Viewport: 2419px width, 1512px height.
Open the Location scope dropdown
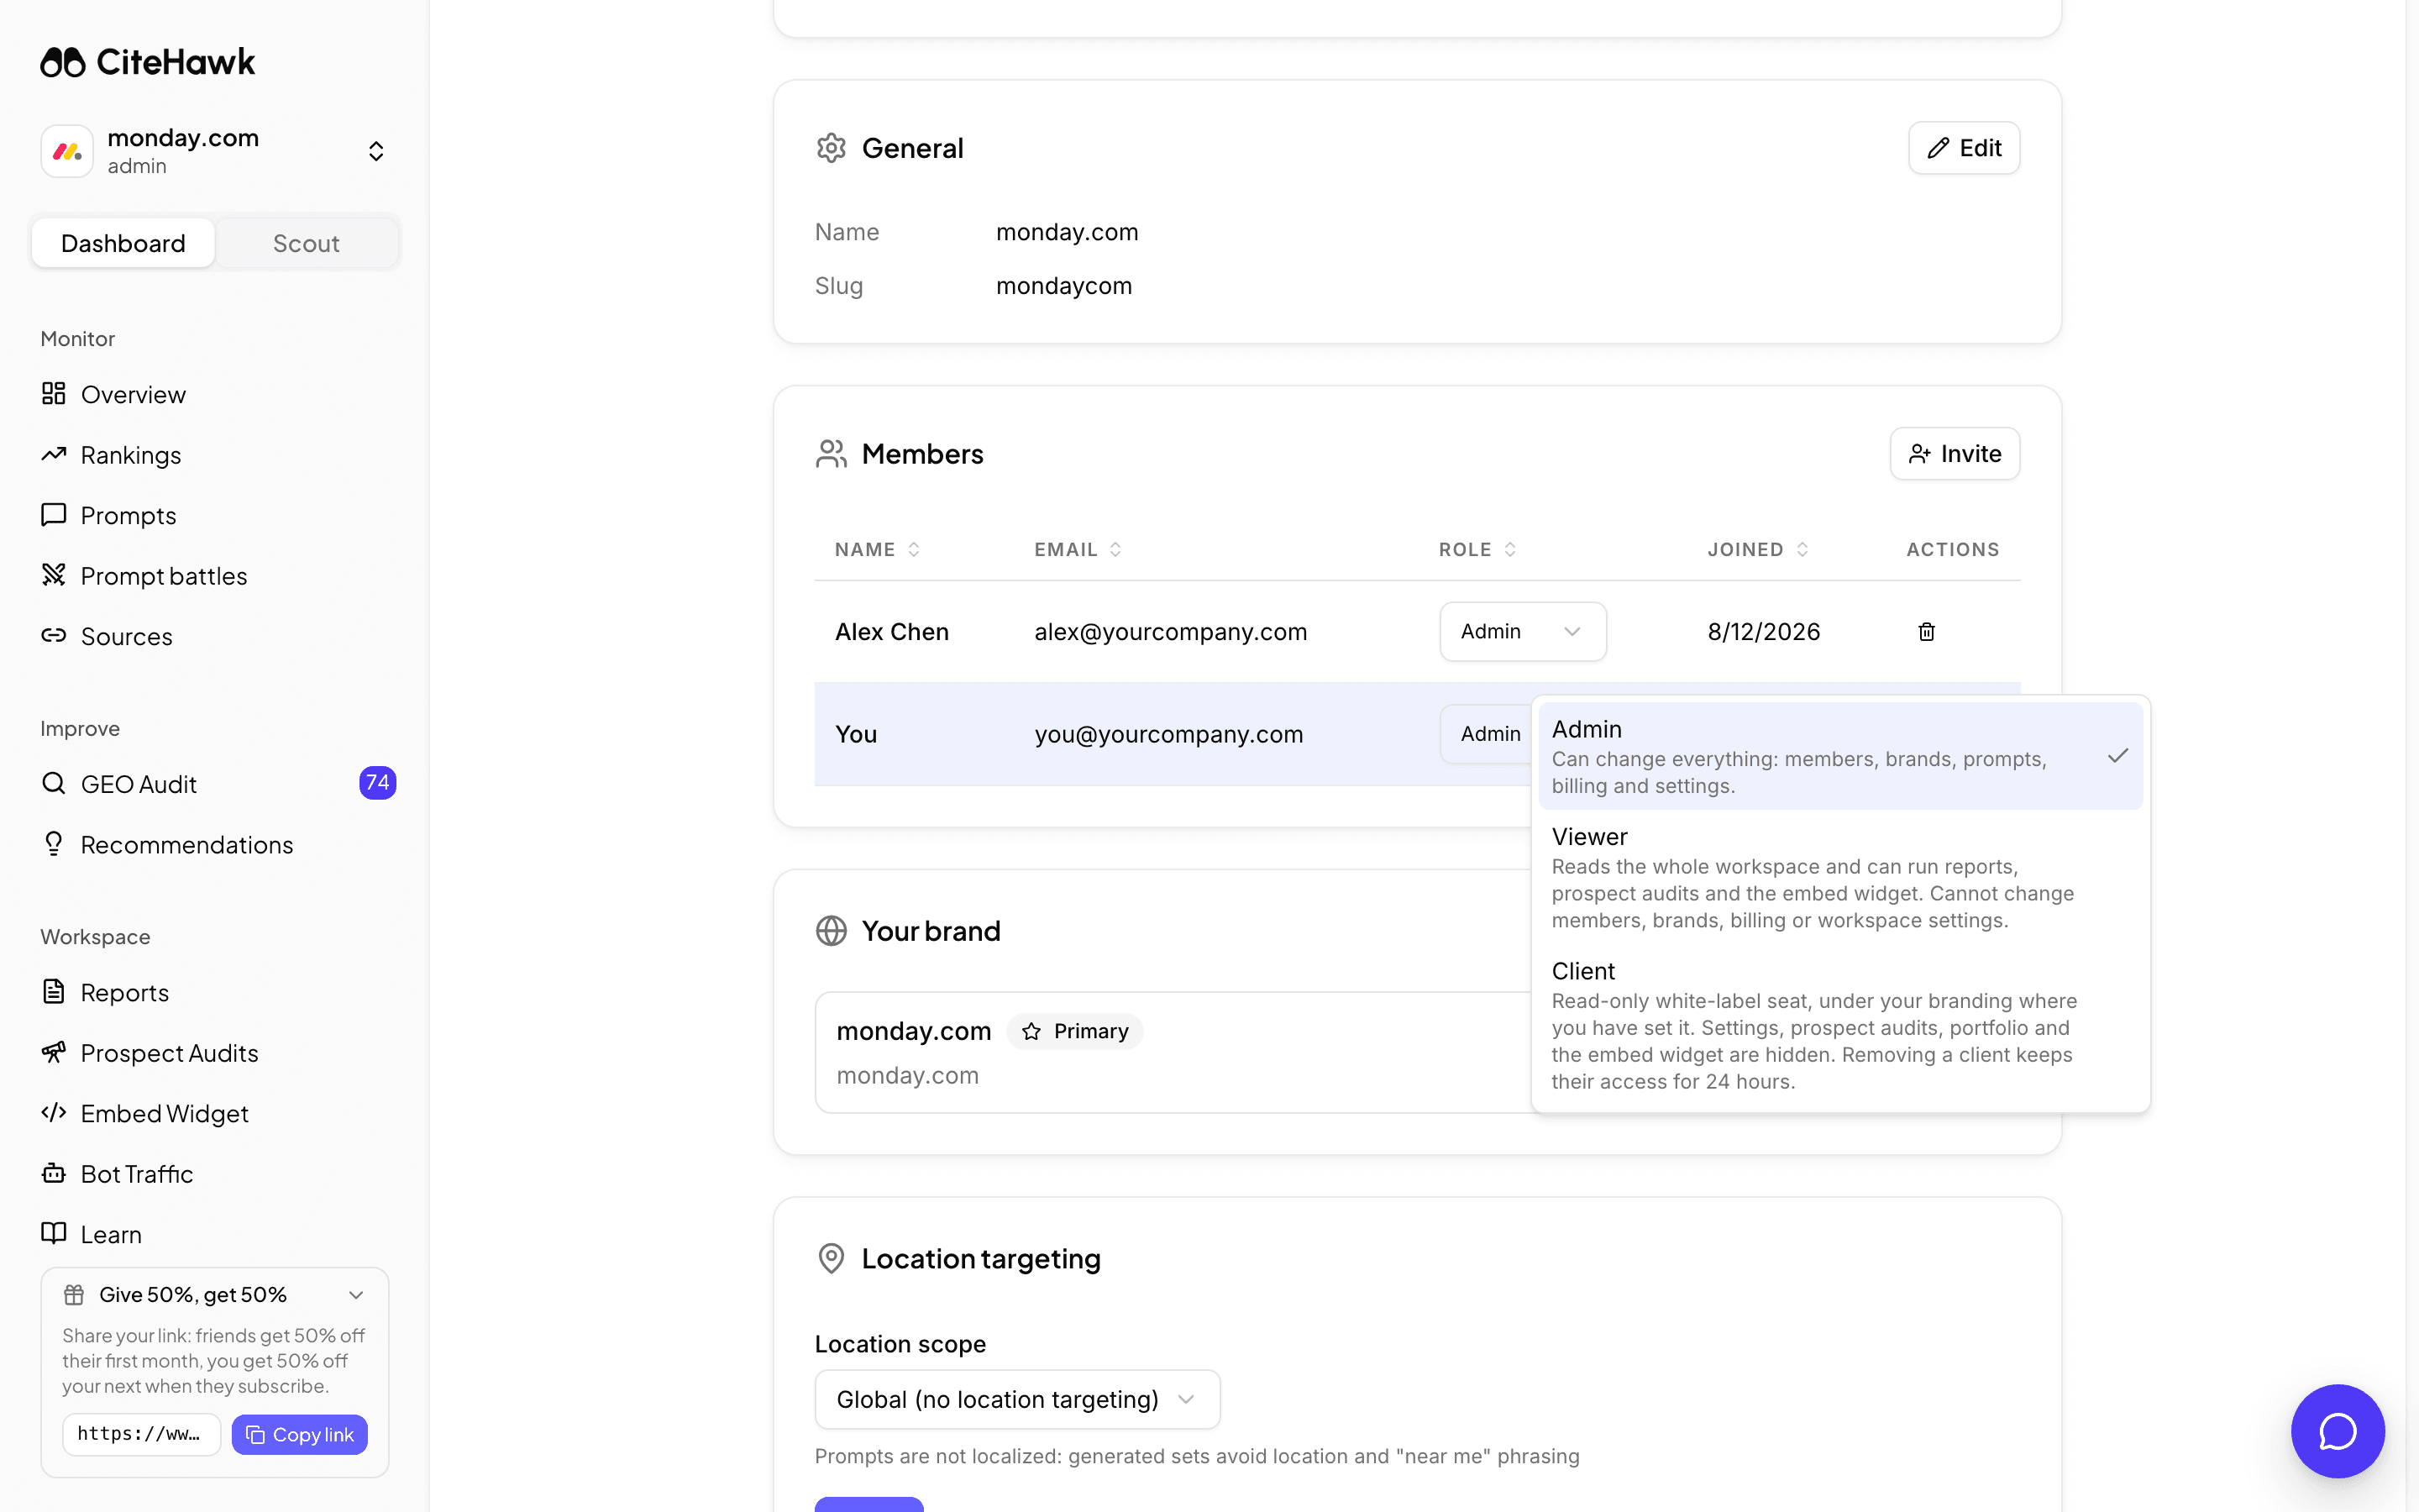pos(1016,1399)
